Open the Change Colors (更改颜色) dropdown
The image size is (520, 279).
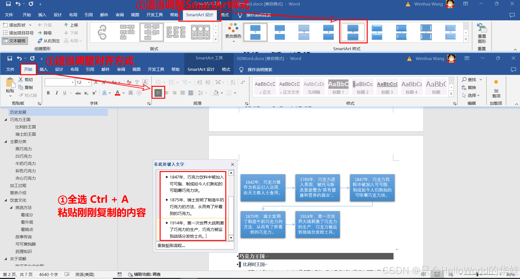233,33
